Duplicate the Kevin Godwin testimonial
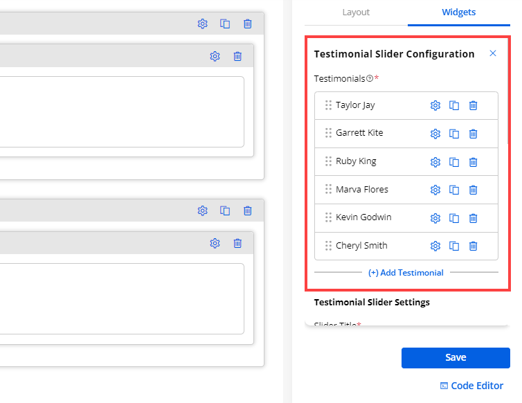Screen dimensions: 522x403 pyautogui.click(x=454, y=218)
